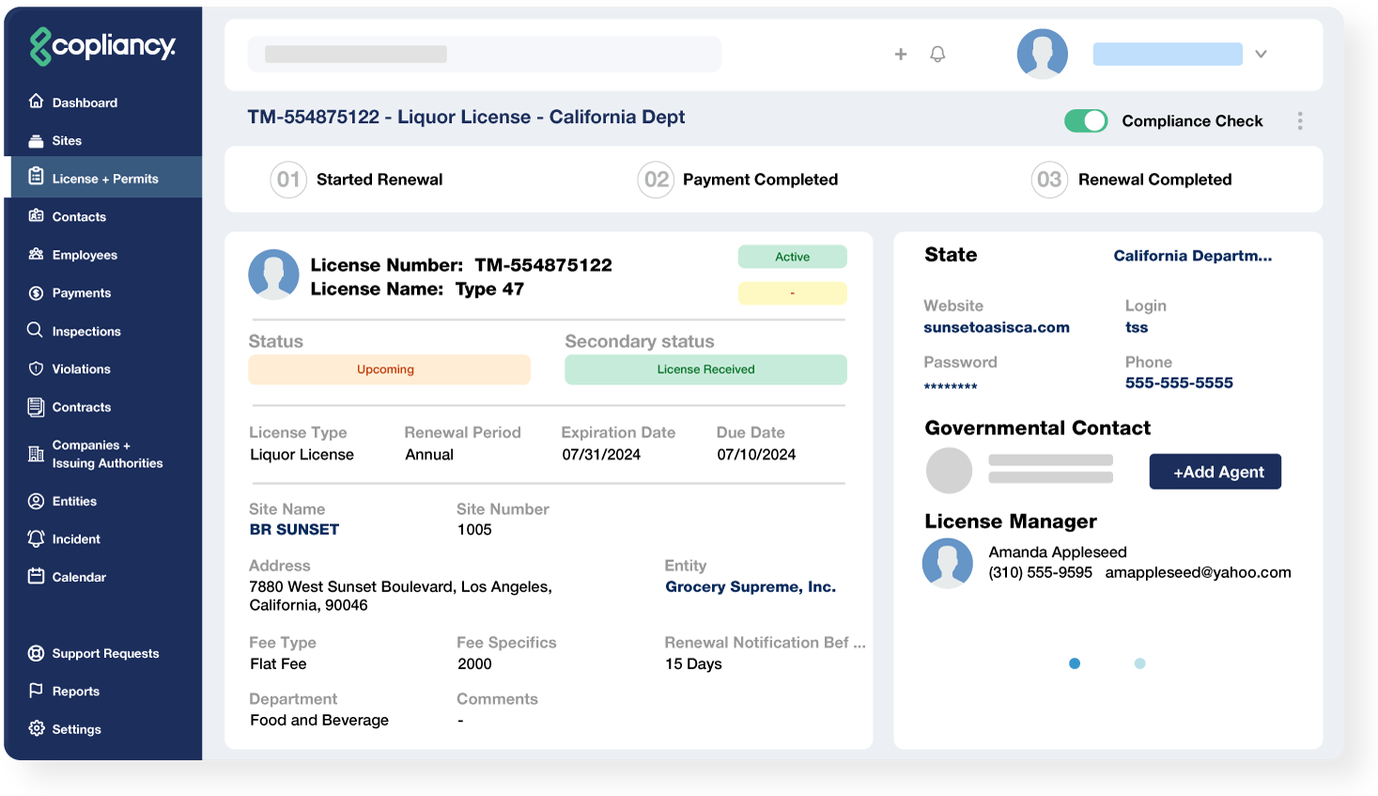Click the Food and Beverage department value
Viewport: 1378px width, 796px height.
point(319,720)
